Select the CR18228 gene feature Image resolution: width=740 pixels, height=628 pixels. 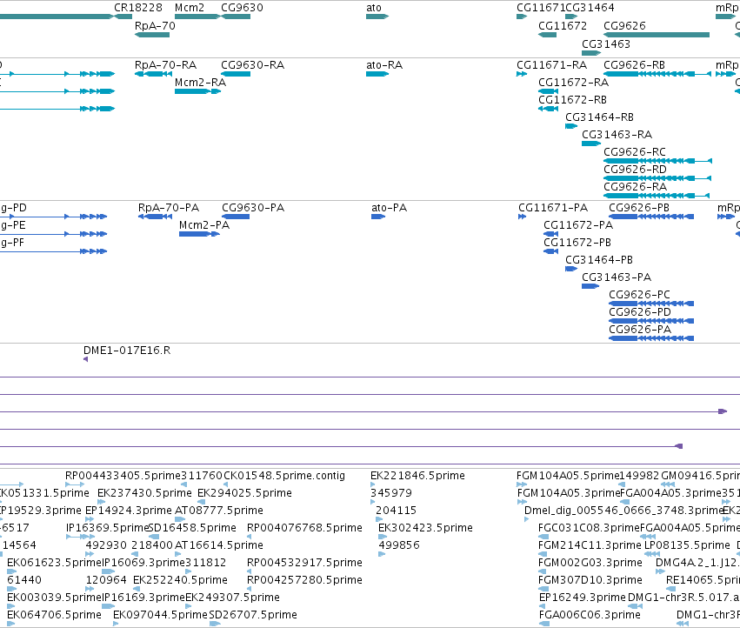point(123,17)
